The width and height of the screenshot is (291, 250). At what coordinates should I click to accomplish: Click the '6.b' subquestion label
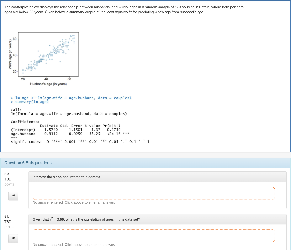tap(7, 217)
